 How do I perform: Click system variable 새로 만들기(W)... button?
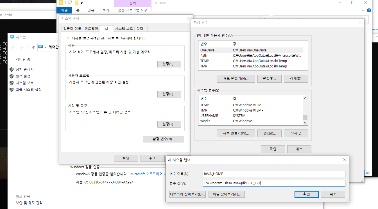pyautogui.click(x=236, y=133)
